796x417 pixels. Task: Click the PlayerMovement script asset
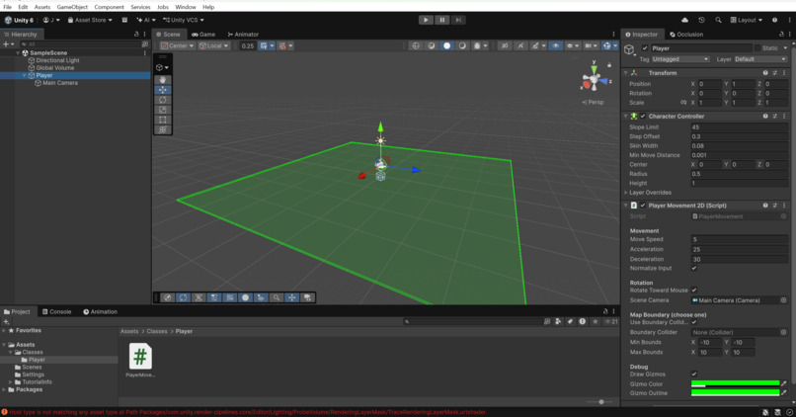click(140, 360)
